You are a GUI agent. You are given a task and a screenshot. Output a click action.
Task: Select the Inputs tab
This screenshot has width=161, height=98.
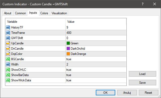point(33,13)
